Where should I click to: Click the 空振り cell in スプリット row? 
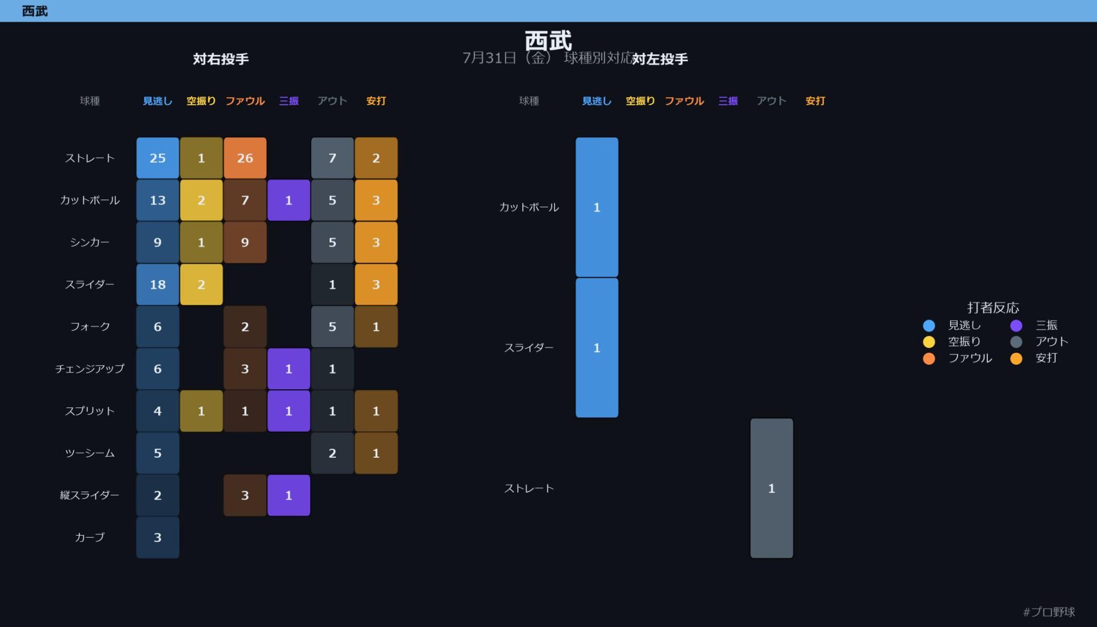tap(201, 411)
